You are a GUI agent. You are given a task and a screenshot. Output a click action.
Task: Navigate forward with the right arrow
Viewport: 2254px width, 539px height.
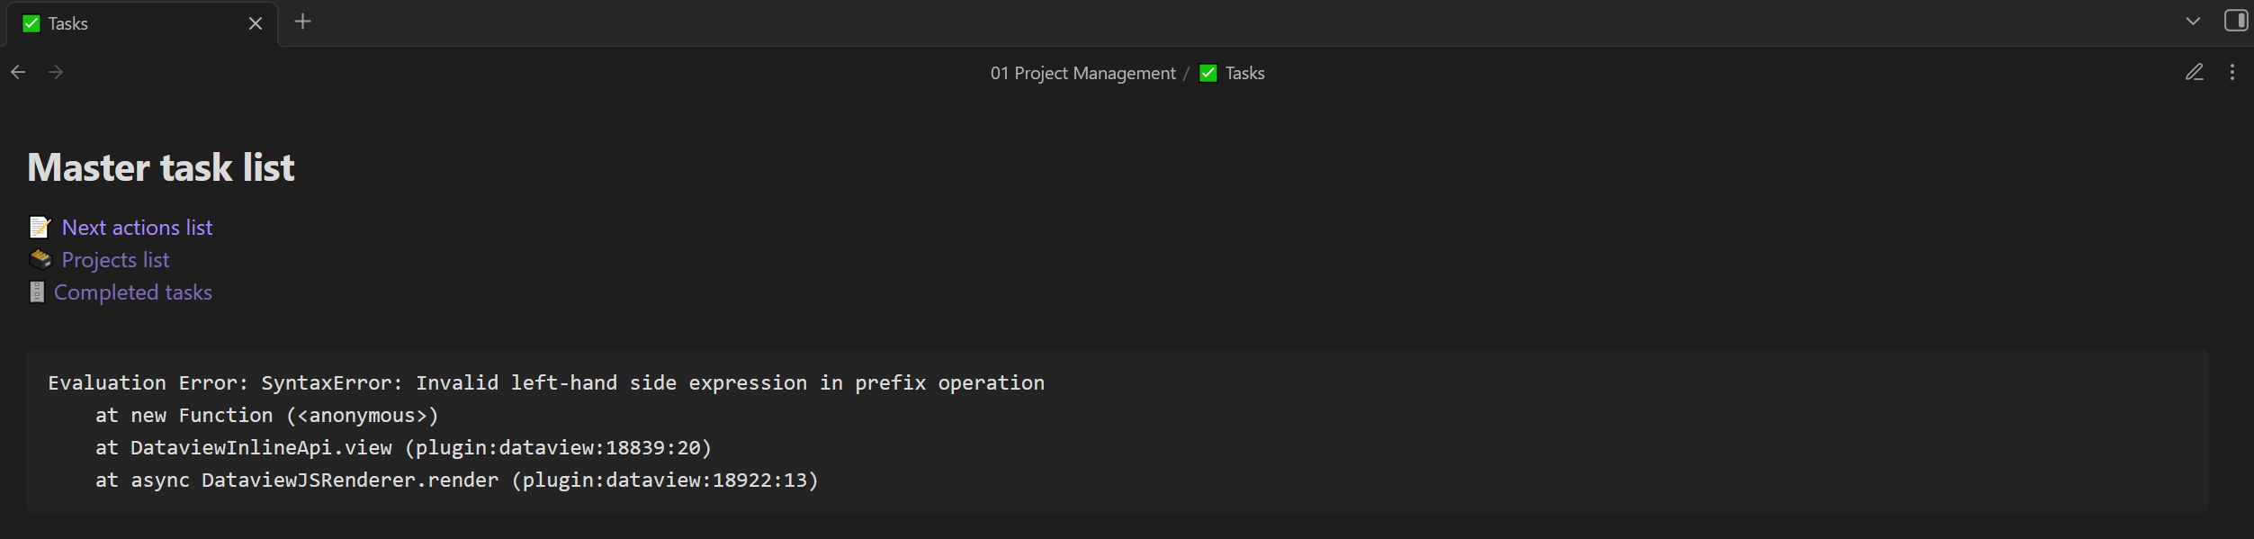56,72
